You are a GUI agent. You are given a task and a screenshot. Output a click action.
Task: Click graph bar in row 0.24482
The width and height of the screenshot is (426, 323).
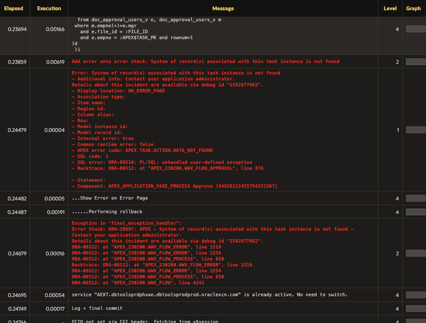pyautogui.click(x=415, y=198)
